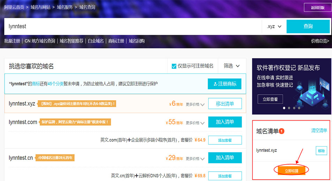The image size is (332, 181).
Task: Remove lynntest.xyz via 移出清单 button
Action: coord(225,103)
